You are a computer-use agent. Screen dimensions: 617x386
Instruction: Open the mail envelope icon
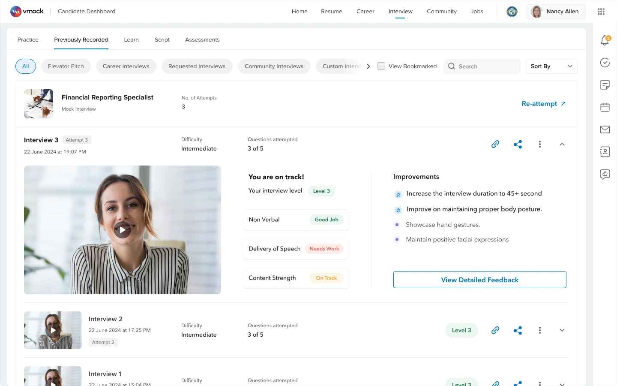(605, 130)
